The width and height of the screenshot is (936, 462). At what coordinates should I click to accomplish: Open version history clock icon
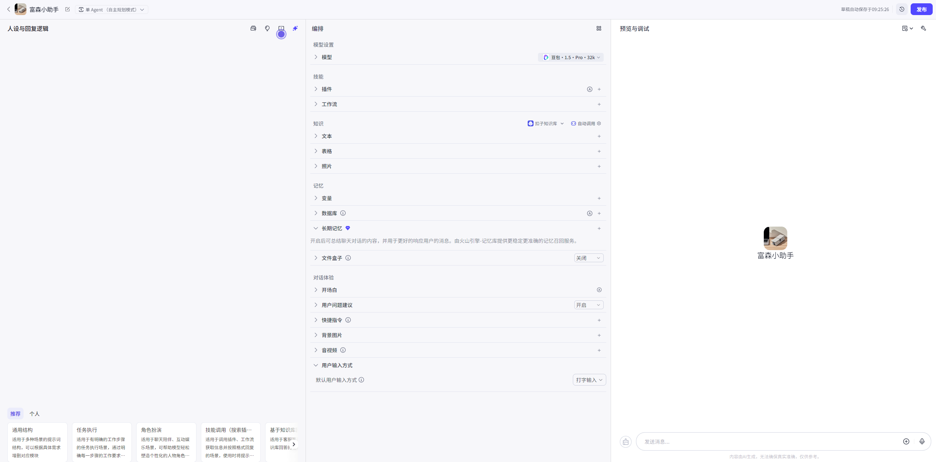point(902,9)
